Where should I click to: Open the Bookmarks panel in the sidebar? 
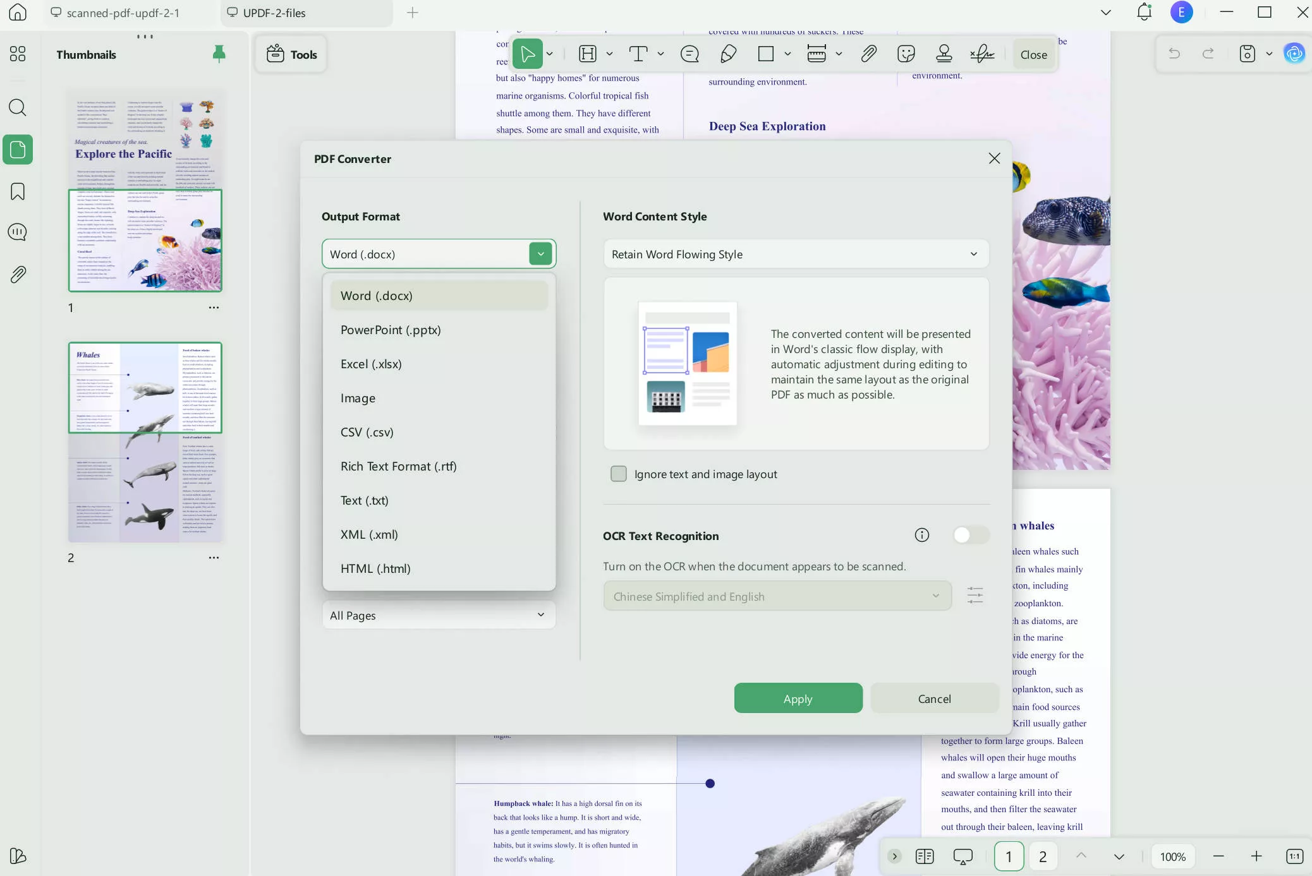(x=18, y=191)
